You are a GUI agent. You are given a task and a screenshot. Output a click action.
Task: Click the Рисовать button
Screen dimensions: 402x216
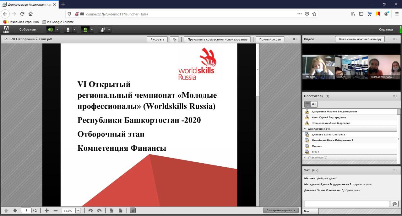coord(157,39)
